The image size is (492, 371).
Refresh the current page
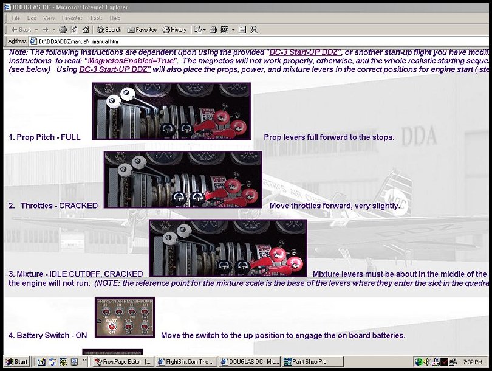pyautogui.click(x=74, y=30)
